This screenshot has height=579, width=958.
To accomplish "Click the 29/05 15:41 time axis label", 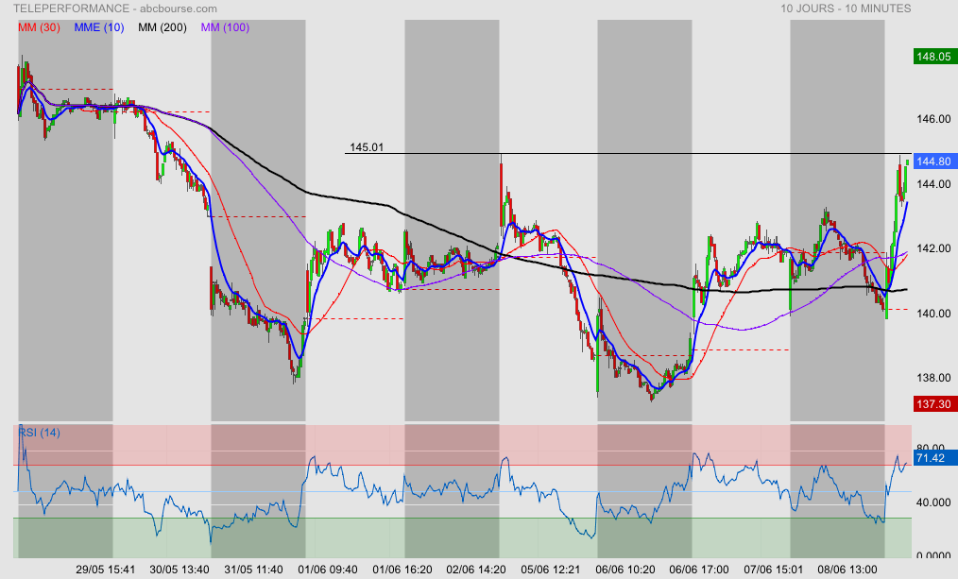I will click(x=106, y=570).
